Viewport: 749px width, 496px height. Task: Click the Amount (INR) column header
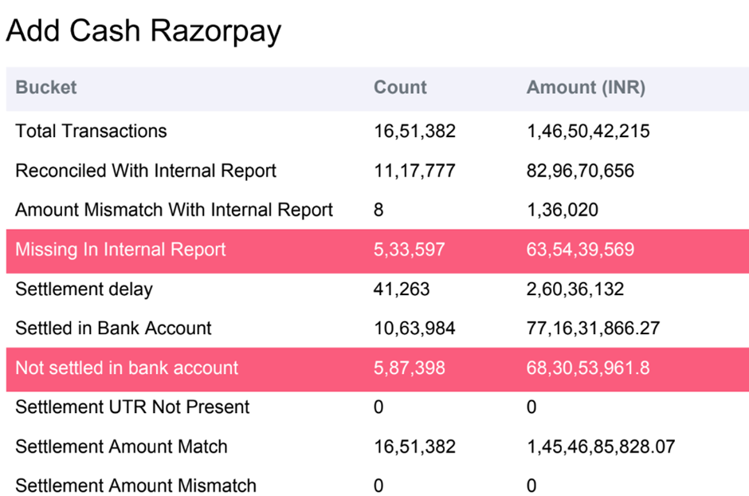[586, 88]
